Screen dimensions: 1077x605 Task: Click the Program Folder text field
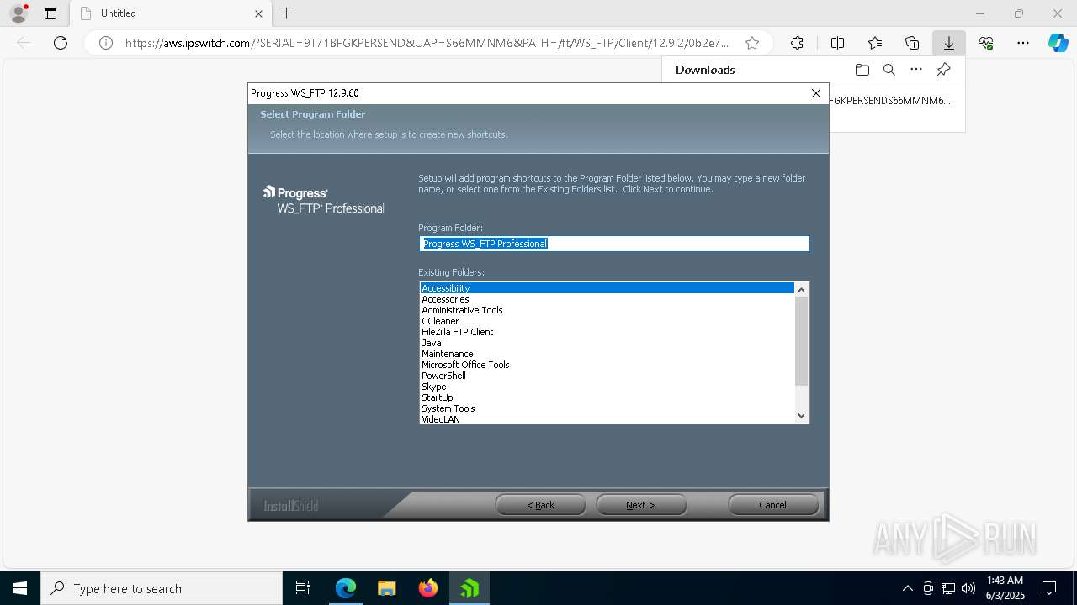tap(614, 244)
